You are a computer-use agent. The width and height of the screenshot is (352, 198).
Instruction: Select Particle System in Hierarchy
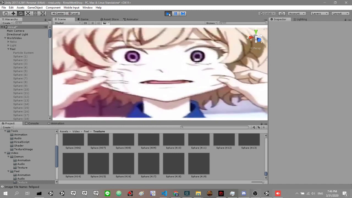click(23, 53)
